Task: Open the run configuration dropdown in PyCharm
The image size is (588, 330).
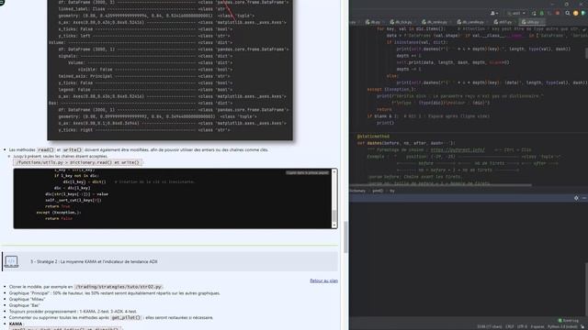Action: click(516, 13)
